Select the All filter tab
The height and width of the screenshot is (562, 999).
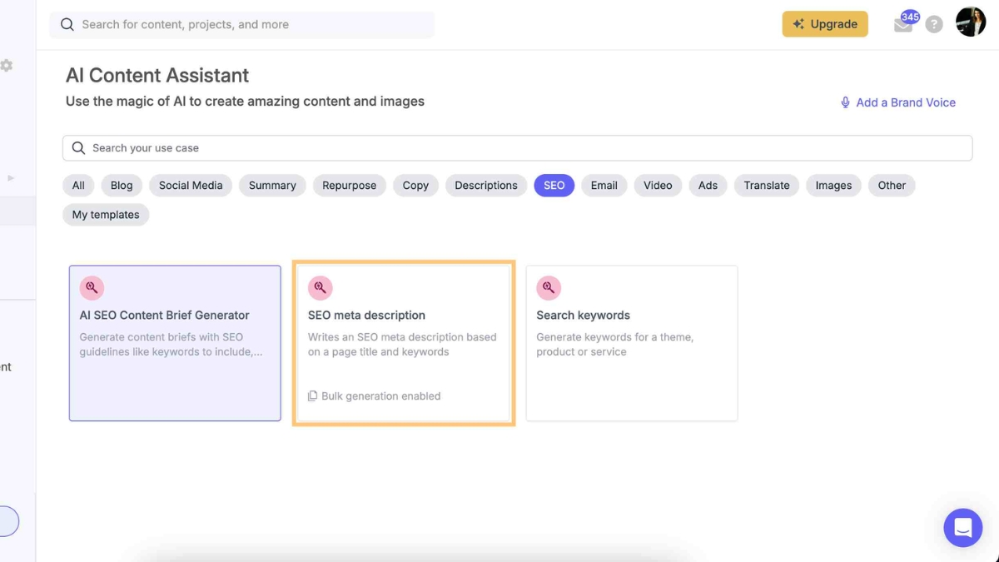77,185
